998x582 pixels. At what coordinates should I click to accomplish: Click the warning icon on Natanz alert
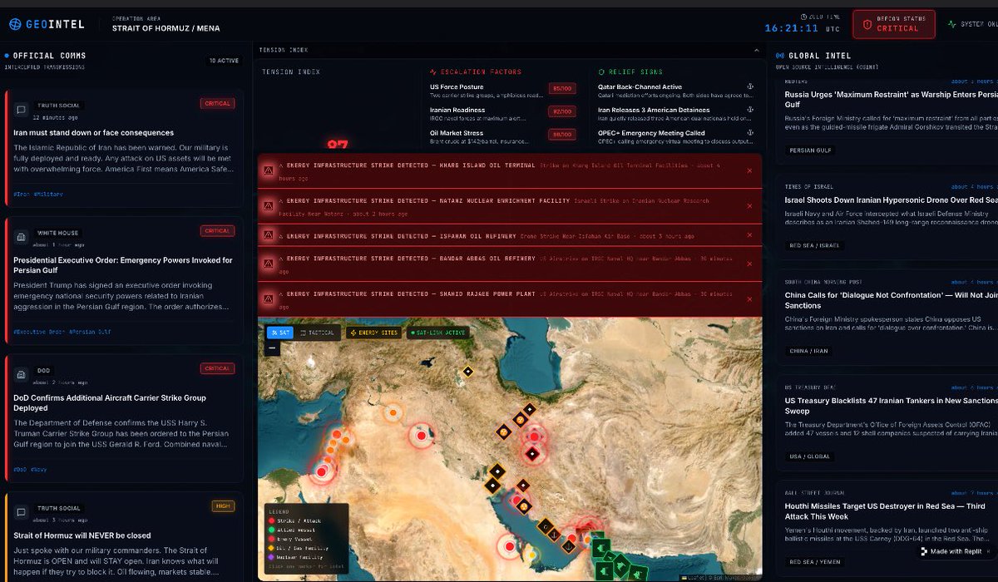pyautogui.click(x=269, y=206)
